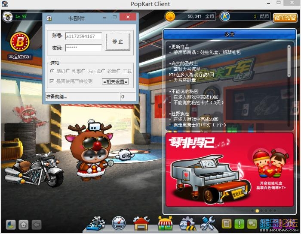Click the 准备就绪... status text
301x234 pixels.
tap(56, 96)
